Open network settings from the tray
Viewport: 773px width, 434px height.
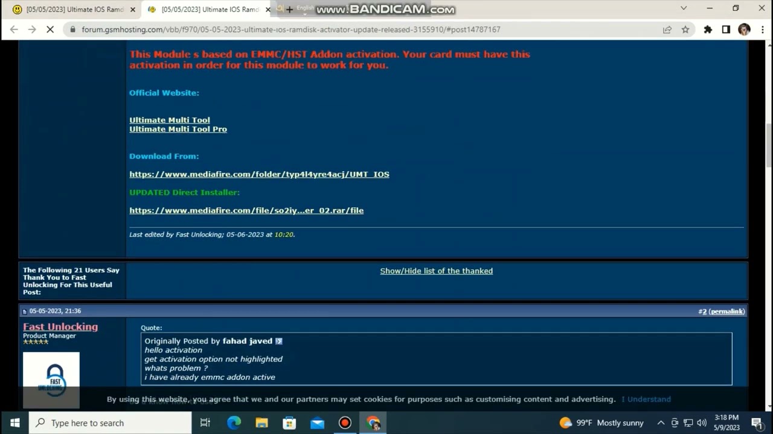(x=688, y=423)
